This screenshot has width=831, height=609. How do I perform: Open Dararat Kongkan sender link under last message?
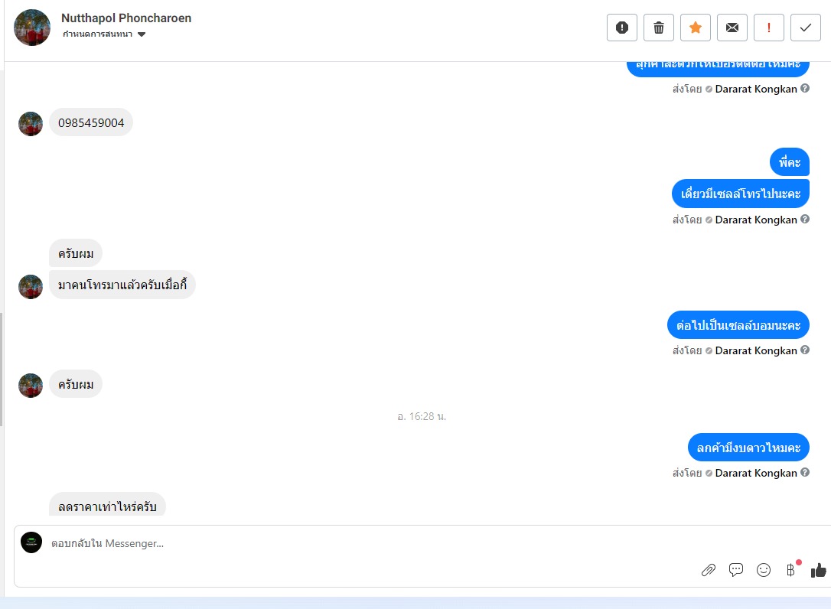click(x=756, y=473)
